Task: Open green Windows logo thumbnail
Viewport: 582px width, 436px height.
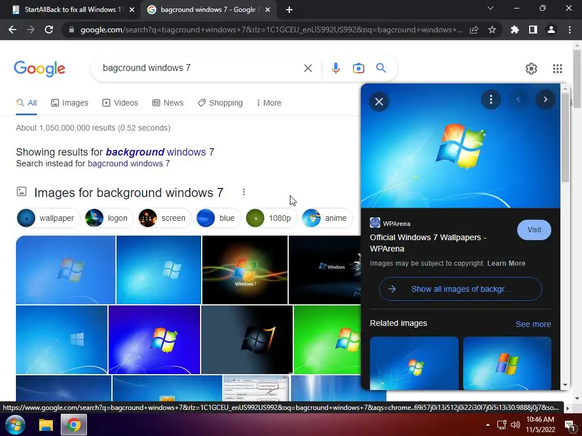Action: pos(327,339)
